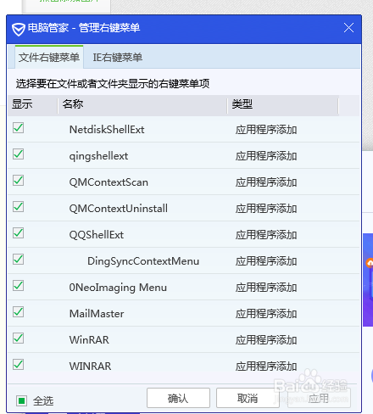Select the uppercase WINRAR name text
This screenshot has height=414, width=373.
pyautogui.click(x=91, y=366)
